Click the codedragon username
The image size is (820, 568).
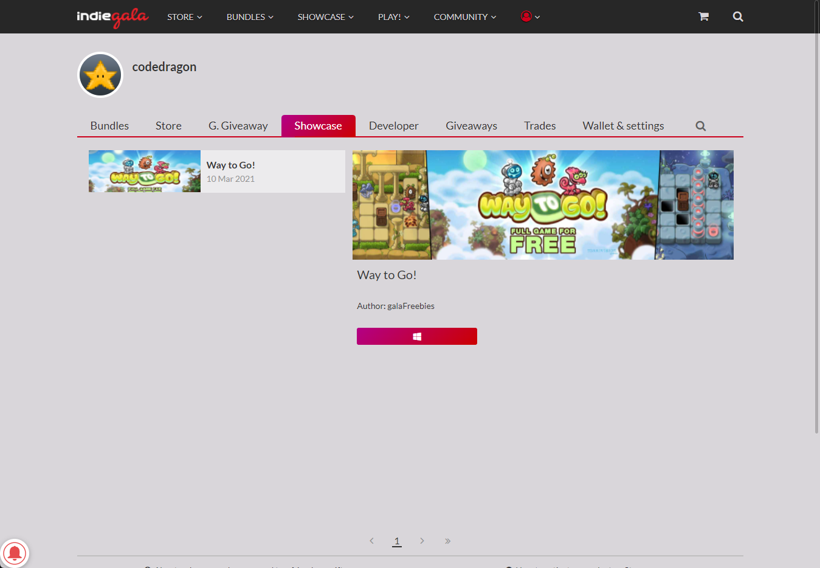pyautogui.click(x=164, y=67)
